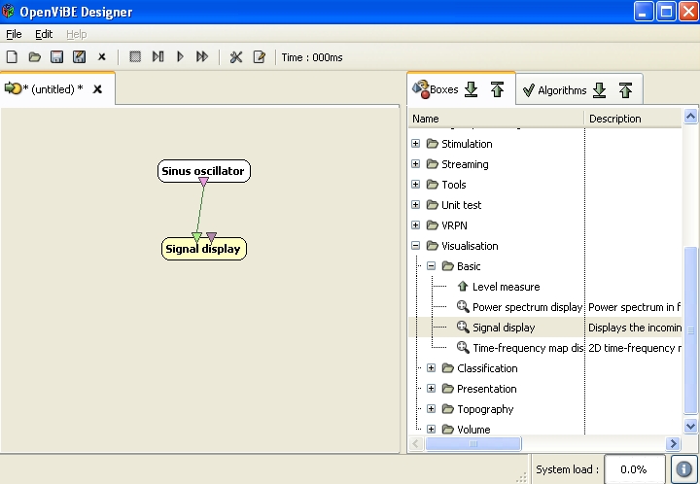Viewport: 700px width, 484px height.
Task: Click the Save scenario icon
Action: 57,57
